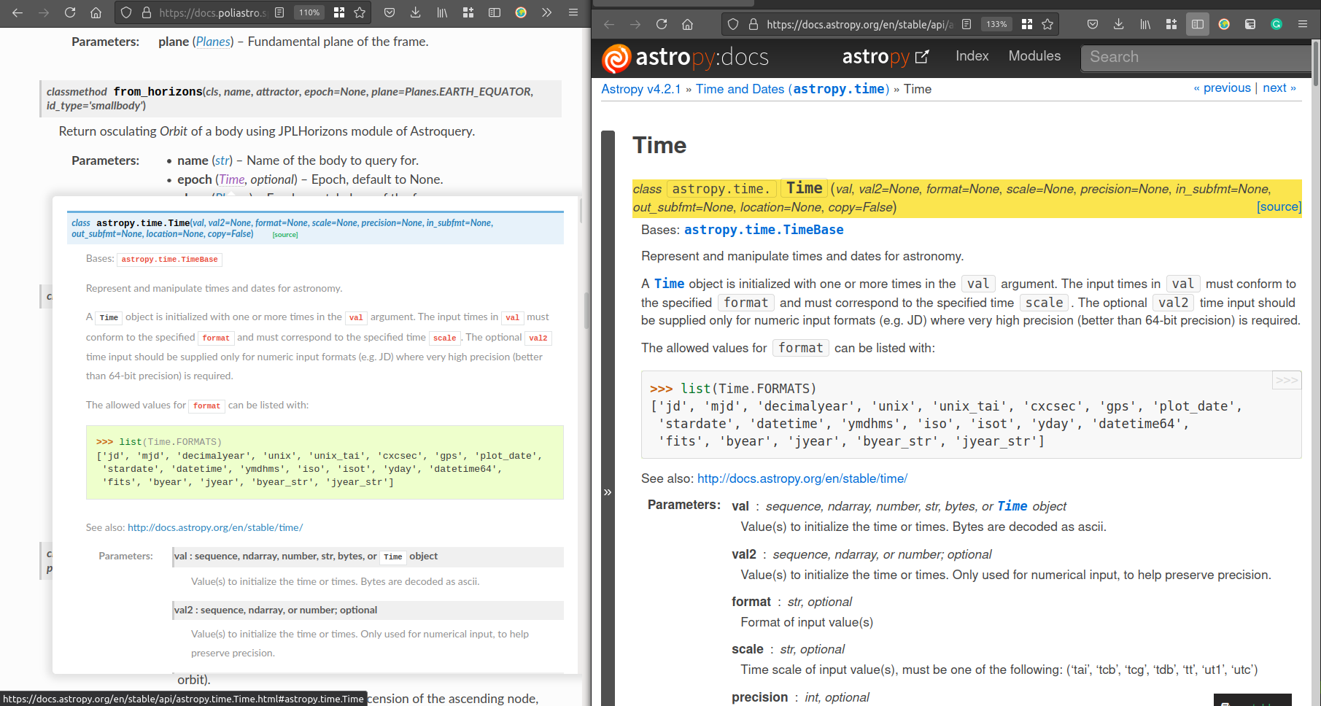This screenshot has width=1321, height=706.
Task: Save poliastro page to Pocket
Action: coord(390,12)
